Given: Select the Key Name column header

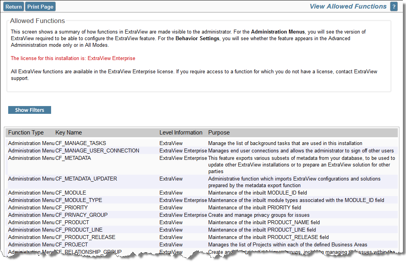Looking at the screenshot, I should (x=69, y=133).
